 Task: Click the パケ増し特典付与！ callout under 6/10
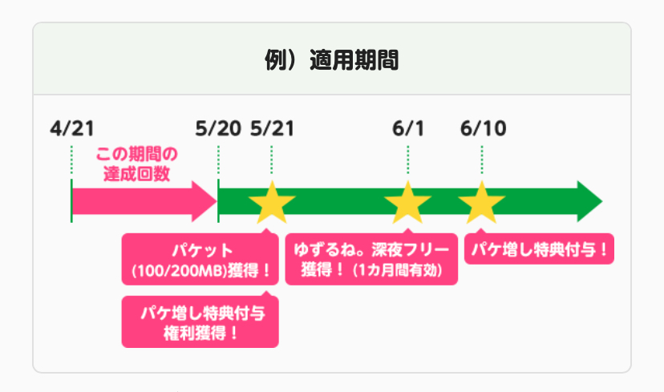point(539,250)
